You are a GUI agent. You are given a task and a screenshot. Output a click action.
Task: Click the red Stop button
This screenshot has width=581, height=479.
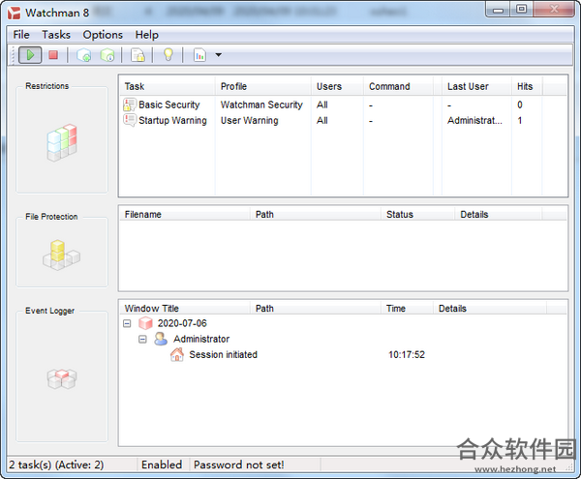(x=53, y=55)
